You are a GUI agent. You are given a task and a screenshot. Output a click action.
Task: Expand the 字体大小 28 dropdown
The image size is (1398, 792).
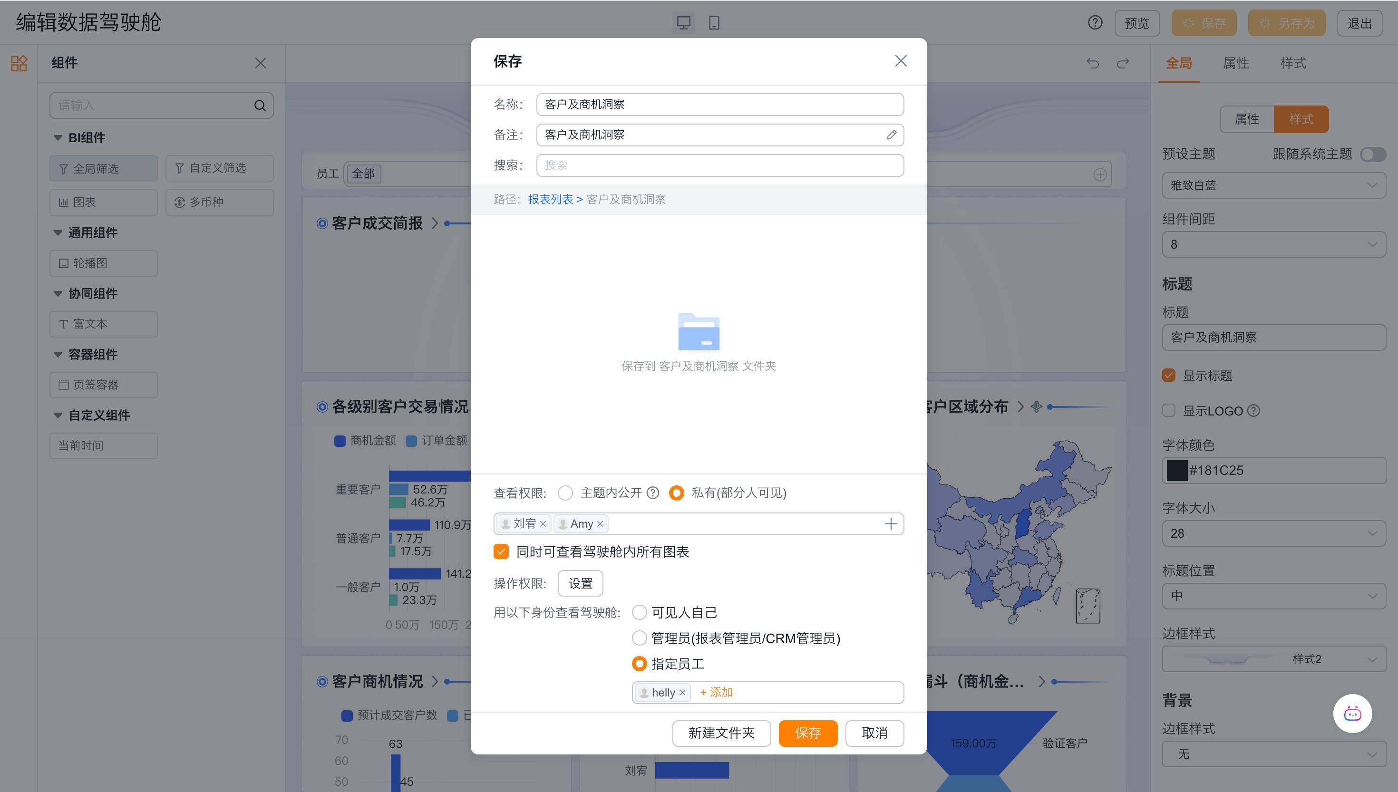[x=1273, y=533]
